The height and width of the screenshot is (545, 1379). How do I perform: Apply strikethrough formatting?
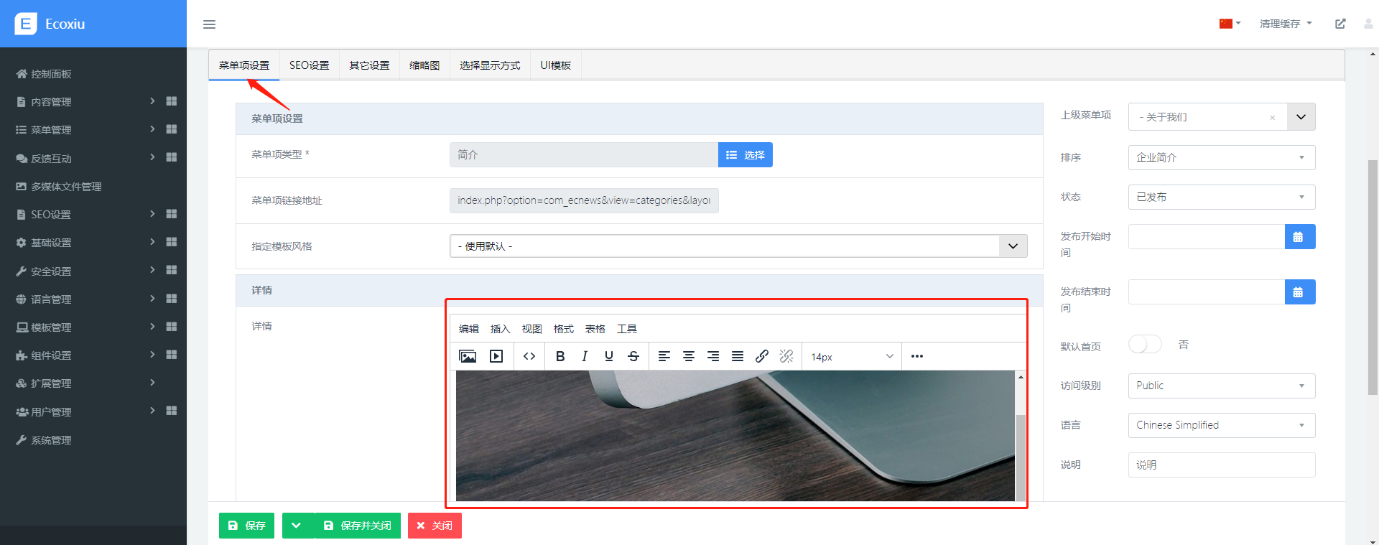click(x=633, y=356)
